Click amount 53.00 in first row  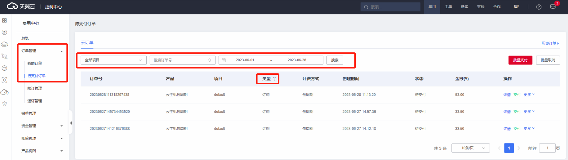[459, 95]
